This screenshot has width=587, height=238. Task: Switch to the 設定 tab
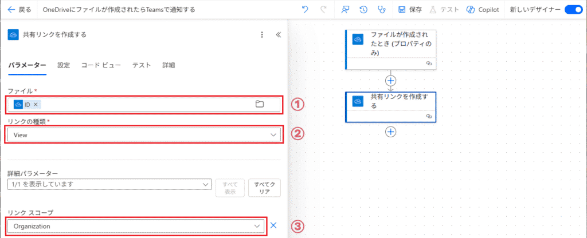[x=64, y=65]
